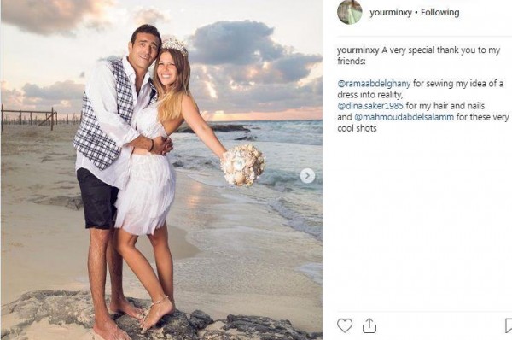Click the bride's shell crown in the photo
Screen dimensions: 512x340
tap(175, 44)
